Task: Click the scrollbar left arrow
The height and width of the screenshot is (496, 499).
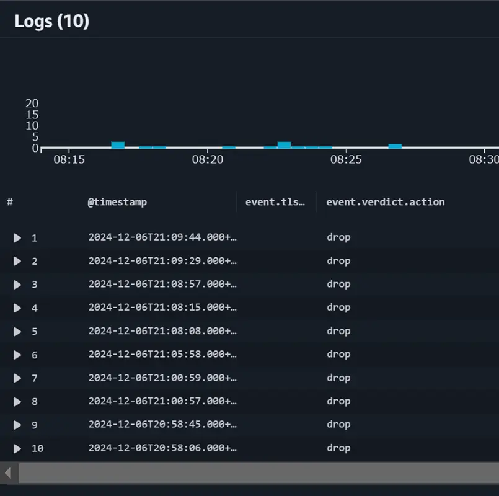Action: click(8, 473)
